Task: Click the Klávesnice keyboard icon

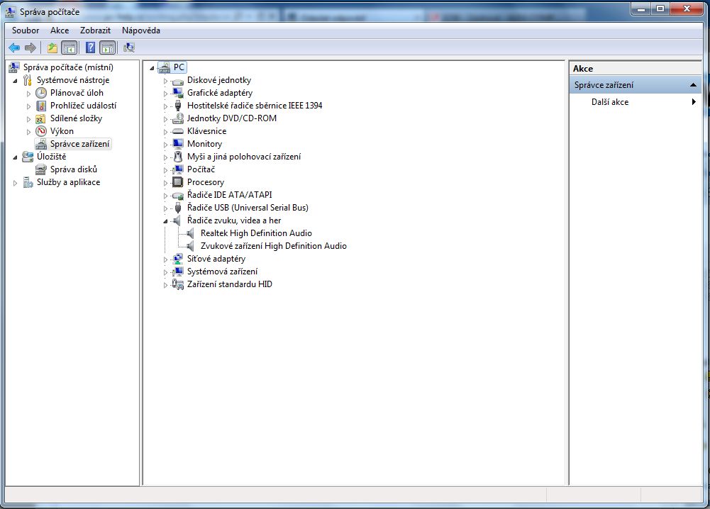Action: (177, 131)
